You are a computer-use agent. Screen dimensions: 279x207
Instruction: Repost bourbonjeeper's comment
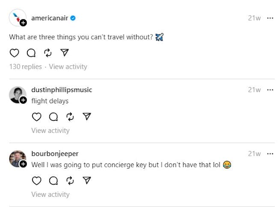coord(70,181)
